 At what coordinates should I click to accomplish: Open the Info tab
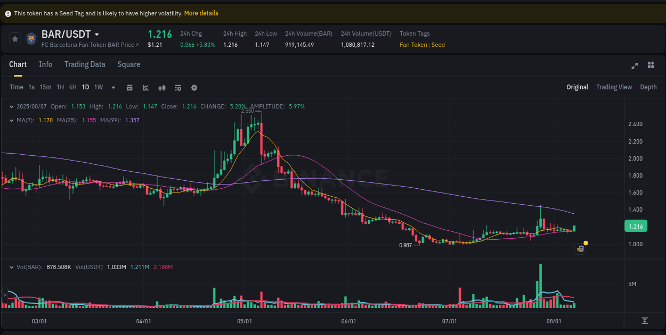(45, 64)
